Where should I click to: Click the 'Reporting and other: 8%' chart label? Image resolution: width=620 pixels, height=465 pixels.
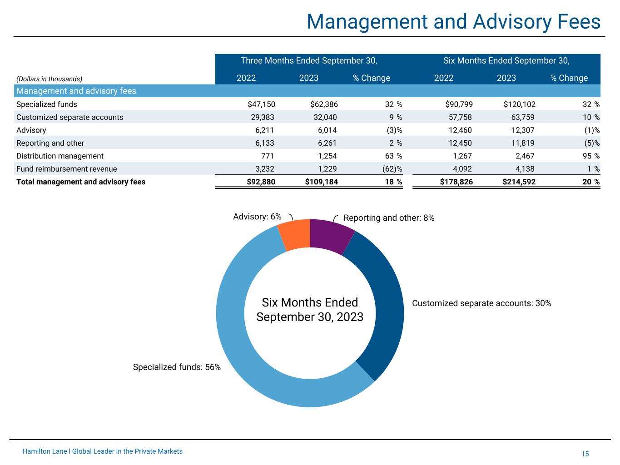pos(389,218)
